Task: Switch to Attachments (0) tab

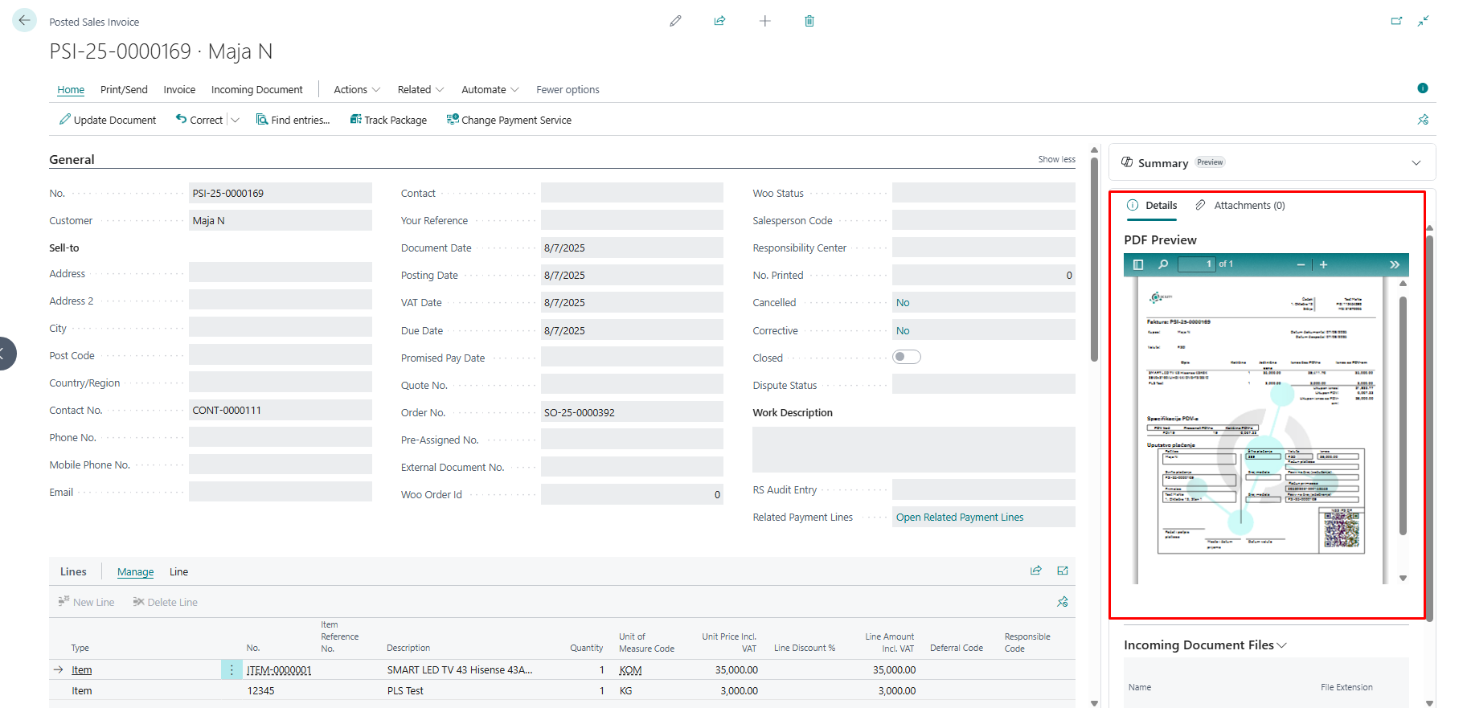Action: (x=1240, y=206)
